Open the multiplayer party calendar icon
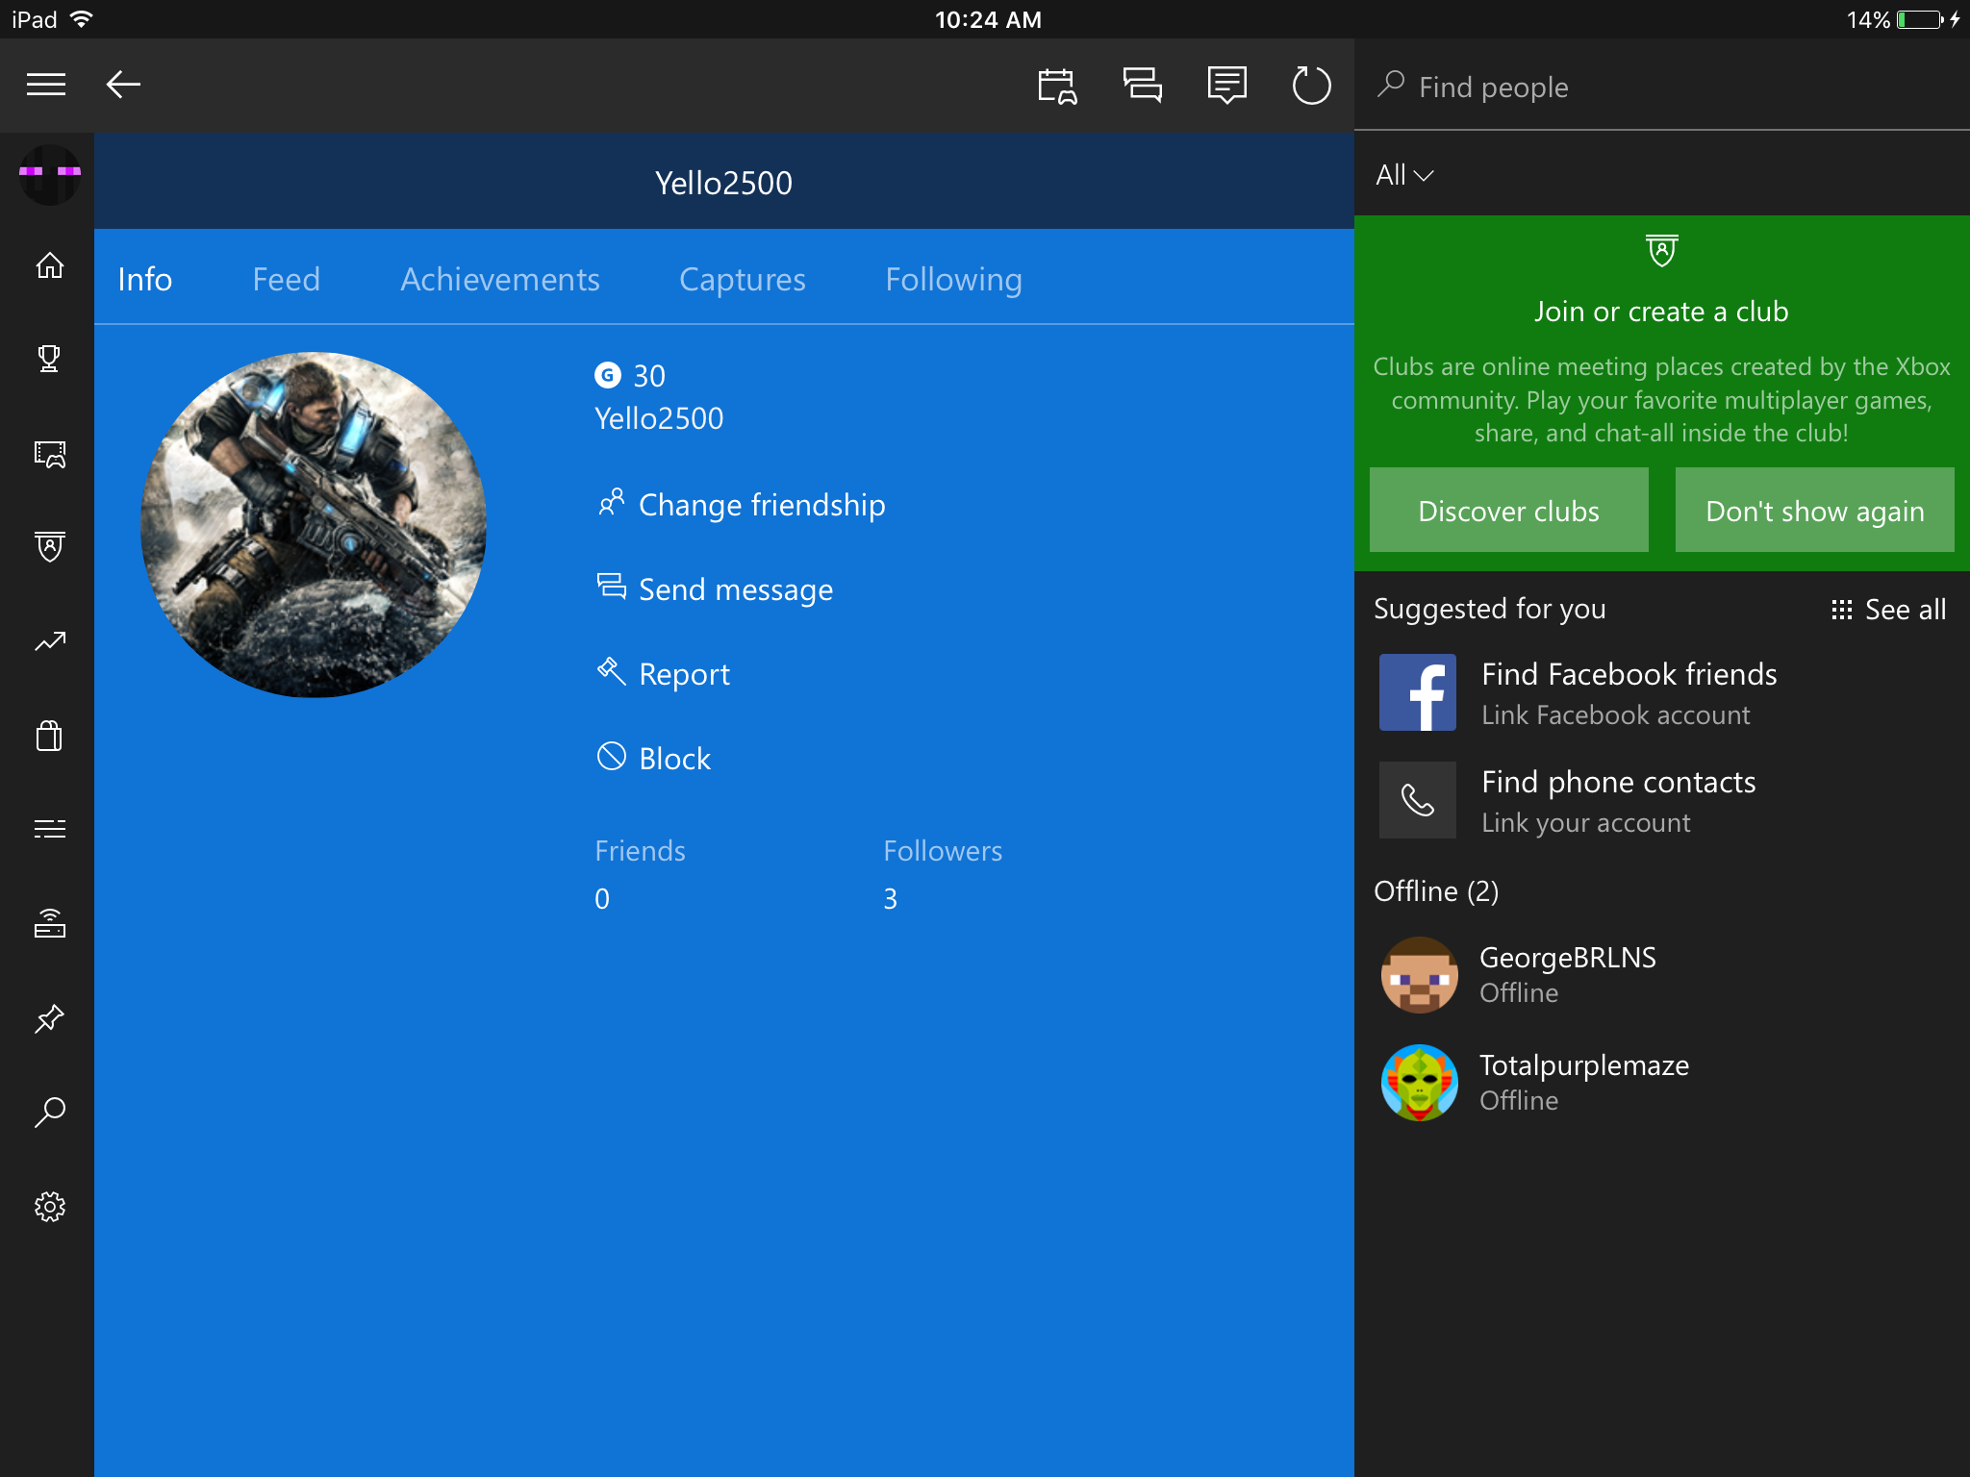The height and width of the screenshot is (1477, 1970). (x=1057, y=86)
